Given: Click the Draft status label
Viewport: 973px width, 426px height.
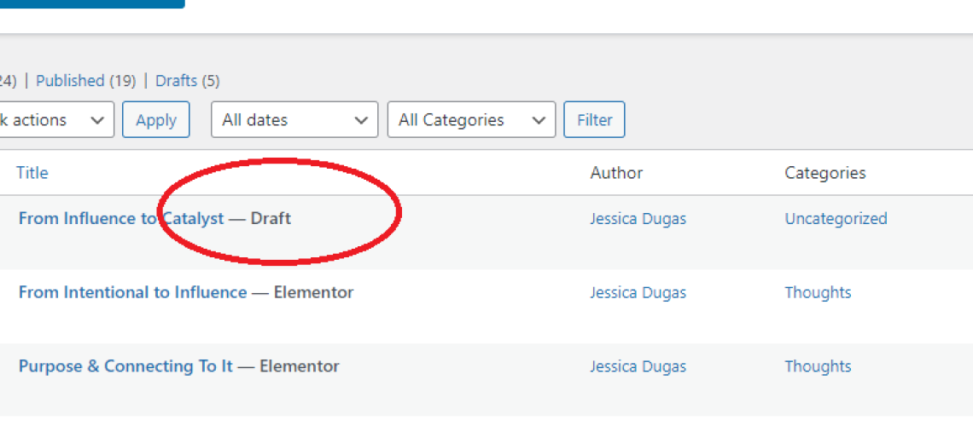Looking at the screenshot, I should [x=271, y=219].
